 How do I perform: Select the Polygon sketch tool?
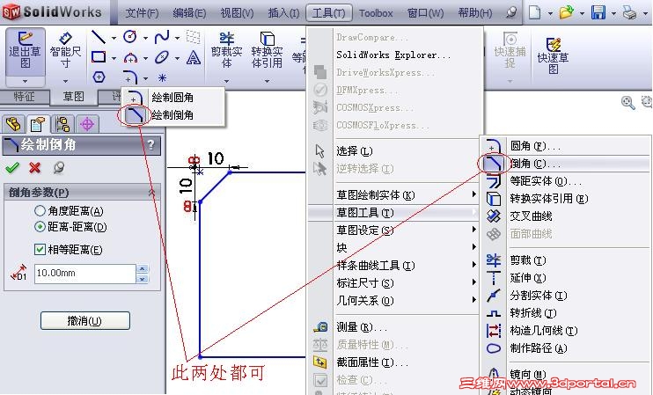[x=99, y=77]
